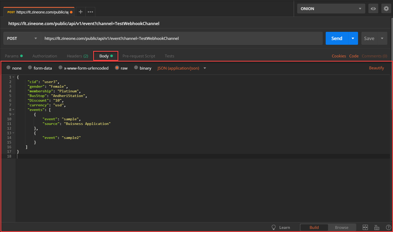Open JSON (application/json) content type dropdown

(x=181, y=68)
